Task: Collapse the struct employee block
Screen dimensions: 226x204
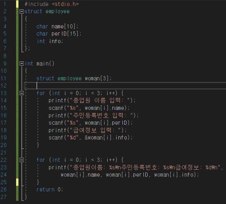Action: point(21,11)
